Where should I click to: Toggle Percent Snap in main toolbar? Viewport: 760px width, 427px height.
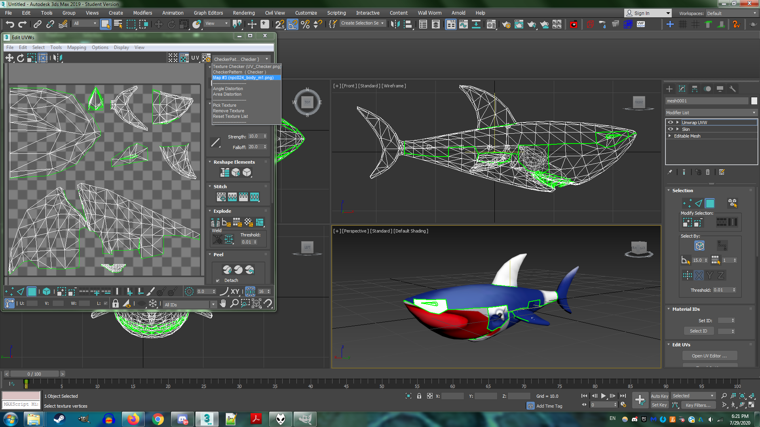305,25
